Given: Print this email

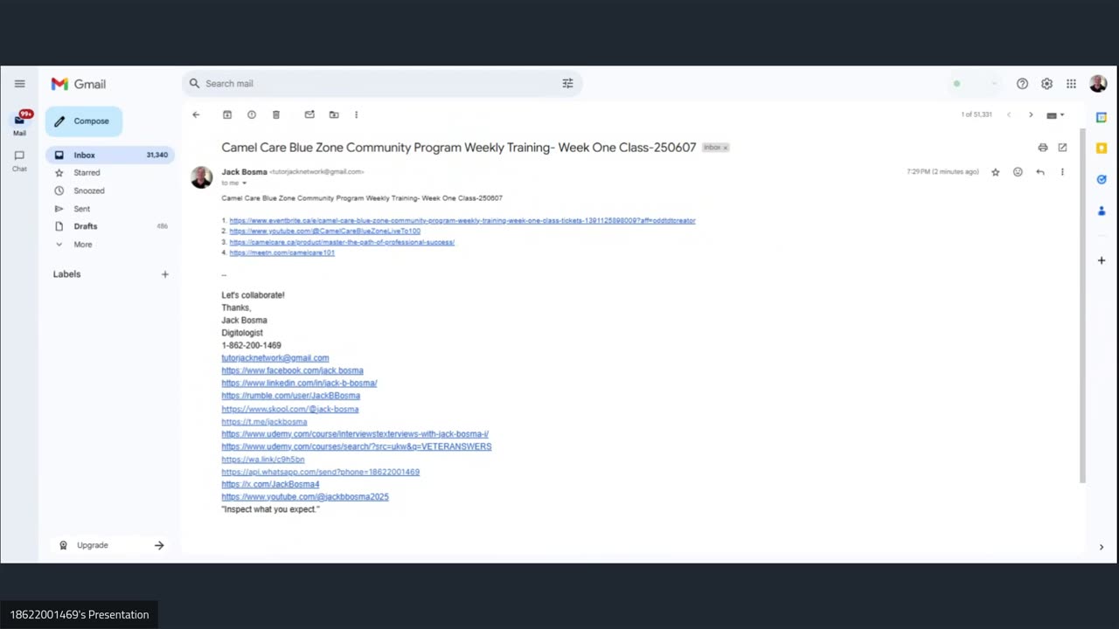Looking at the screenshot, I should pos(1043,148).
